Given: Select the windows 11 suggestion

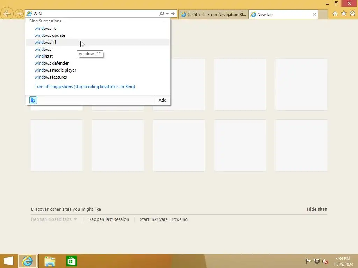Looking at the screenshot, I should tap(98, 42).
